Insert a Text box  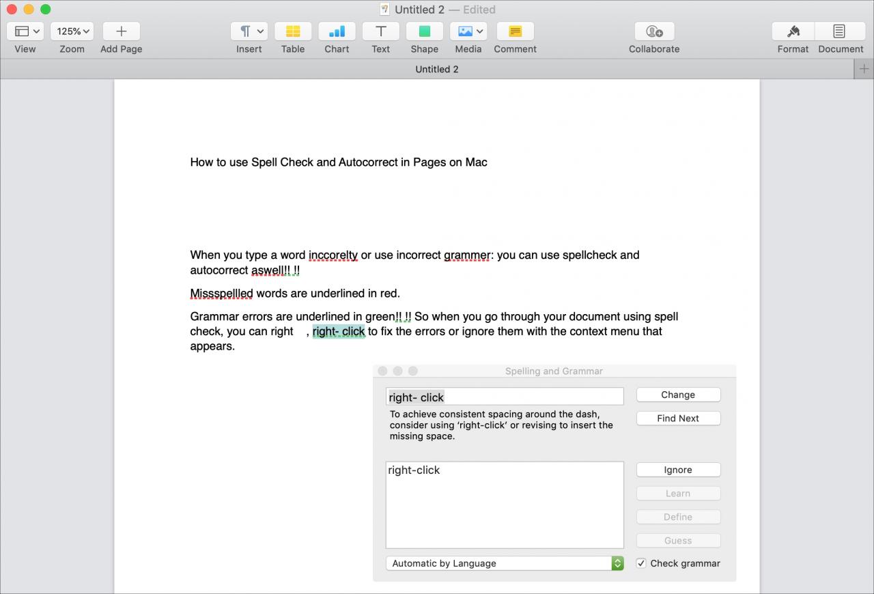[x=380, y=31]
